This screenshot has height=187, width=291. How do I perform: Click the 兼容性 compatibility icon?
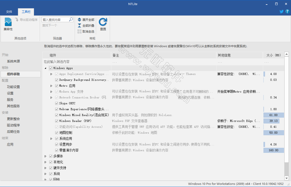coord(8,22)
